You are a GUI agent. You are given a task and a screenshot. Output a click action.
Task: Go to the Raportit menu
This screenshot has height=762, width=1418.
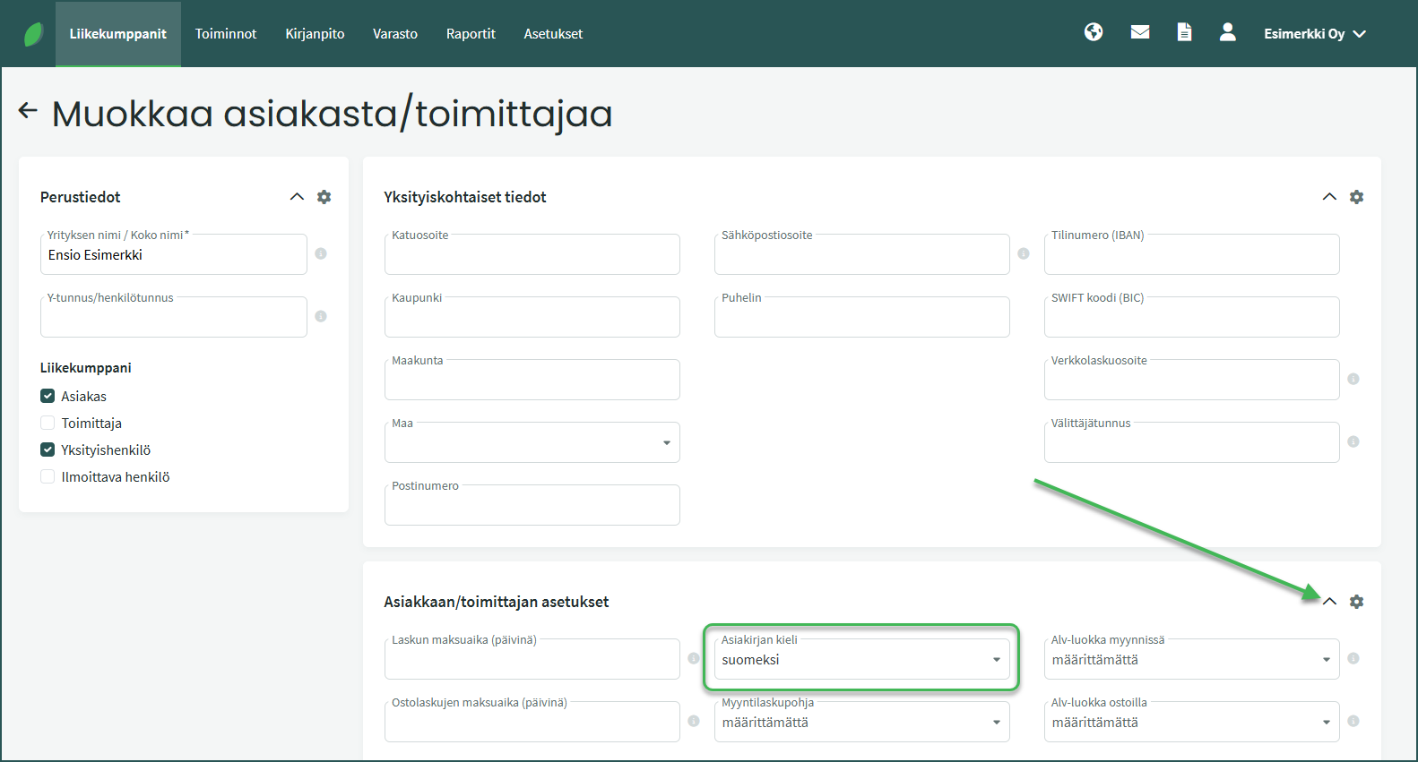click(x=471, y=34)
